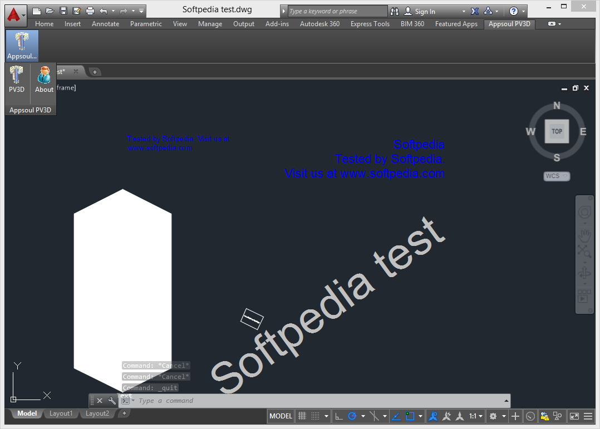Viewport: 600px width, 429px height.
Task: Click the Open file folder icon
Action: pyautogui.click(x=50, y=11)
